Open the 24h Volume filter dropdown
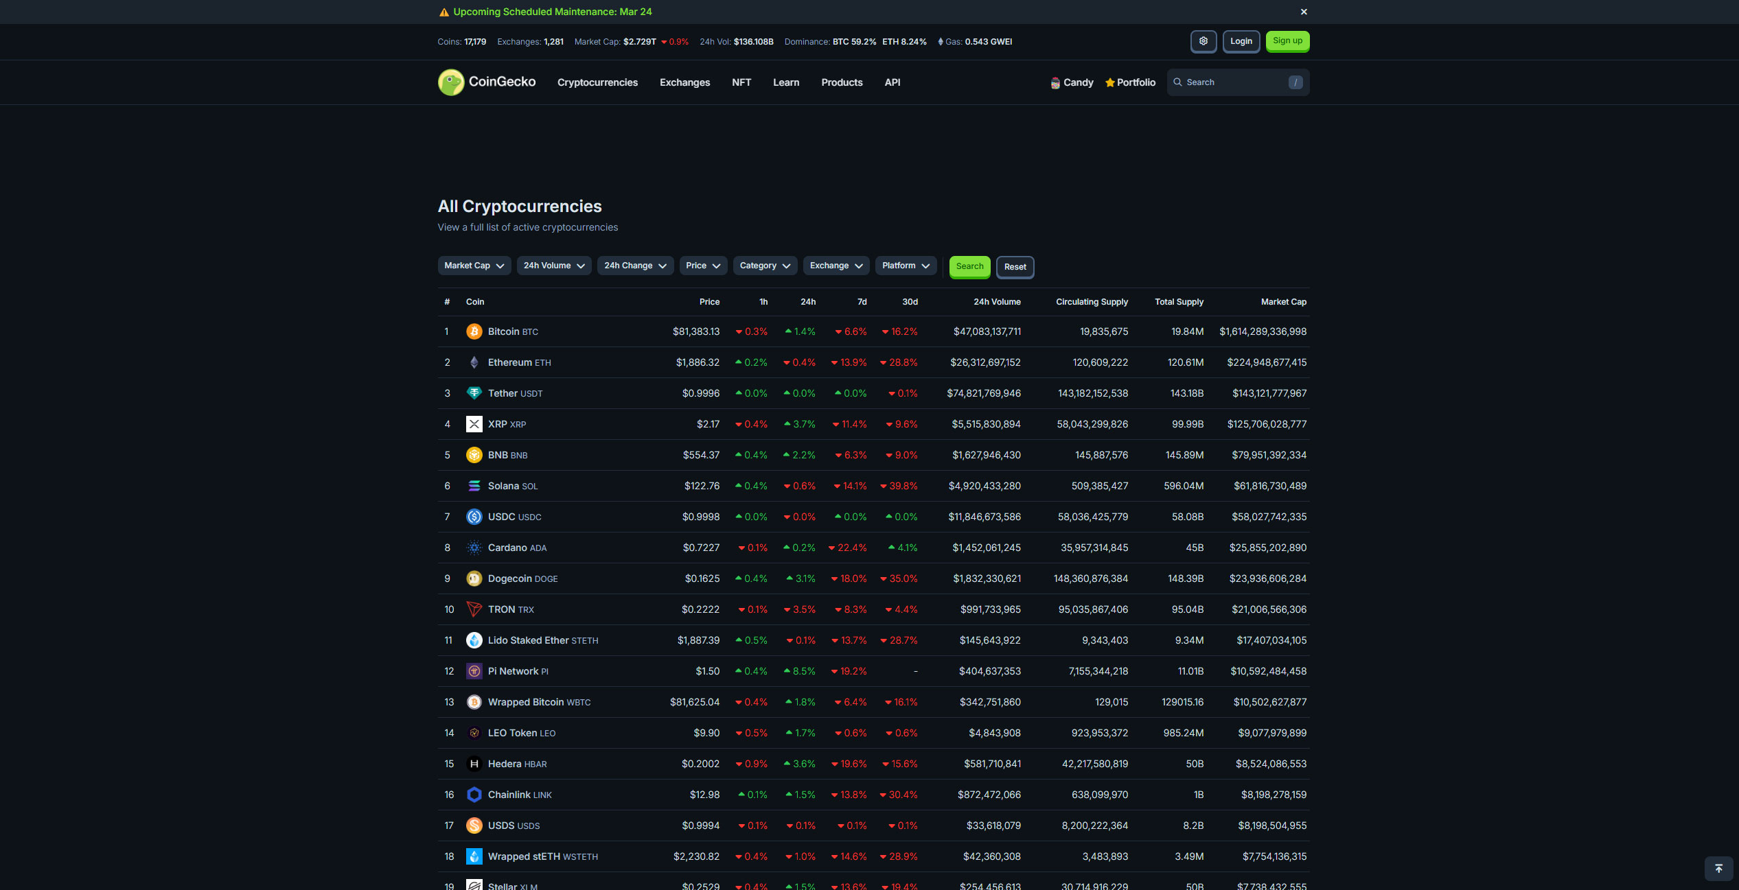Viewport: 1739px width, 890px height. [x=554, y=266]
